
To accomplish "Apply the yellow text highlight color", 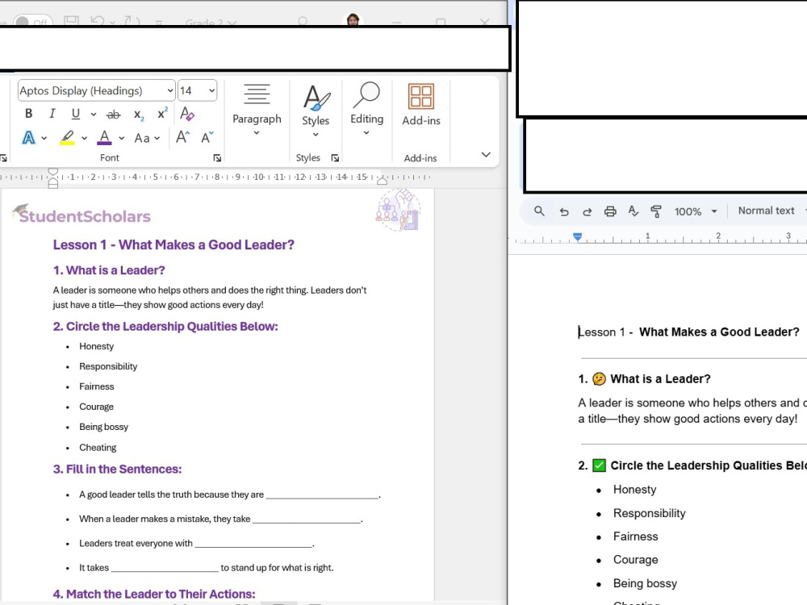I will 67,137.
